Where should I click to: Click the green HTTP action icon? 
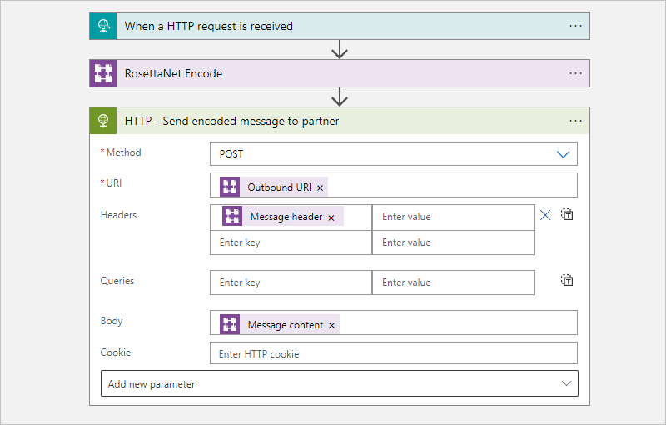103,121
